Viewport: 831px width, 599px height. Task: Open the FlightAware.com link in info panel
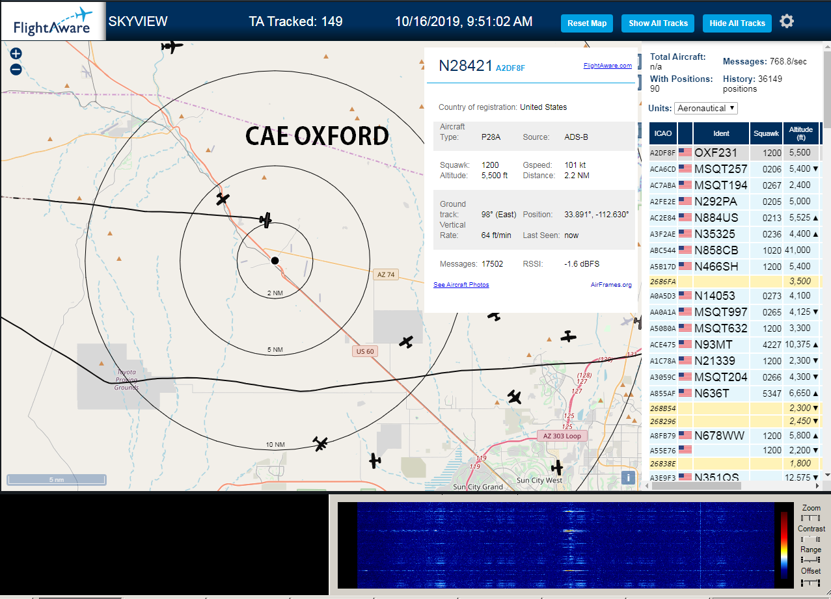pyautogui.click(x=608, y=66)
